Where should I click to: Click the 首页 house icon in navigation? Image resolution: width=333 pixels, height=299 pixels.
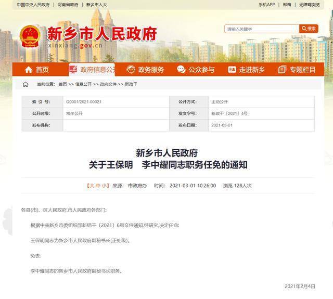point(27,70)
